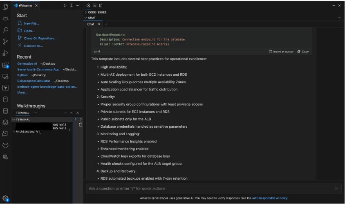The image size is (345, 204).
Task: Click Clone Git Repository... link
Action: (40, 39)
